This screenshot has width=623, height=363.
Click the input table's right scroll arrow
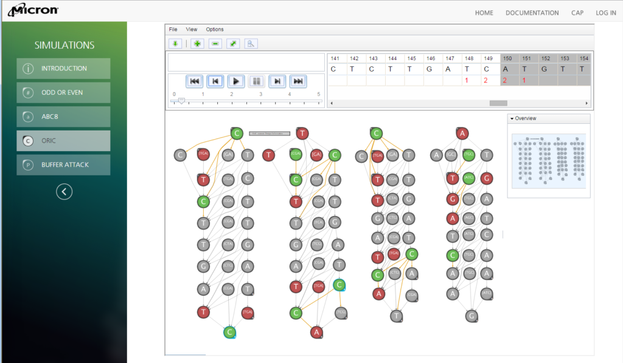click(x=586, y=103)
